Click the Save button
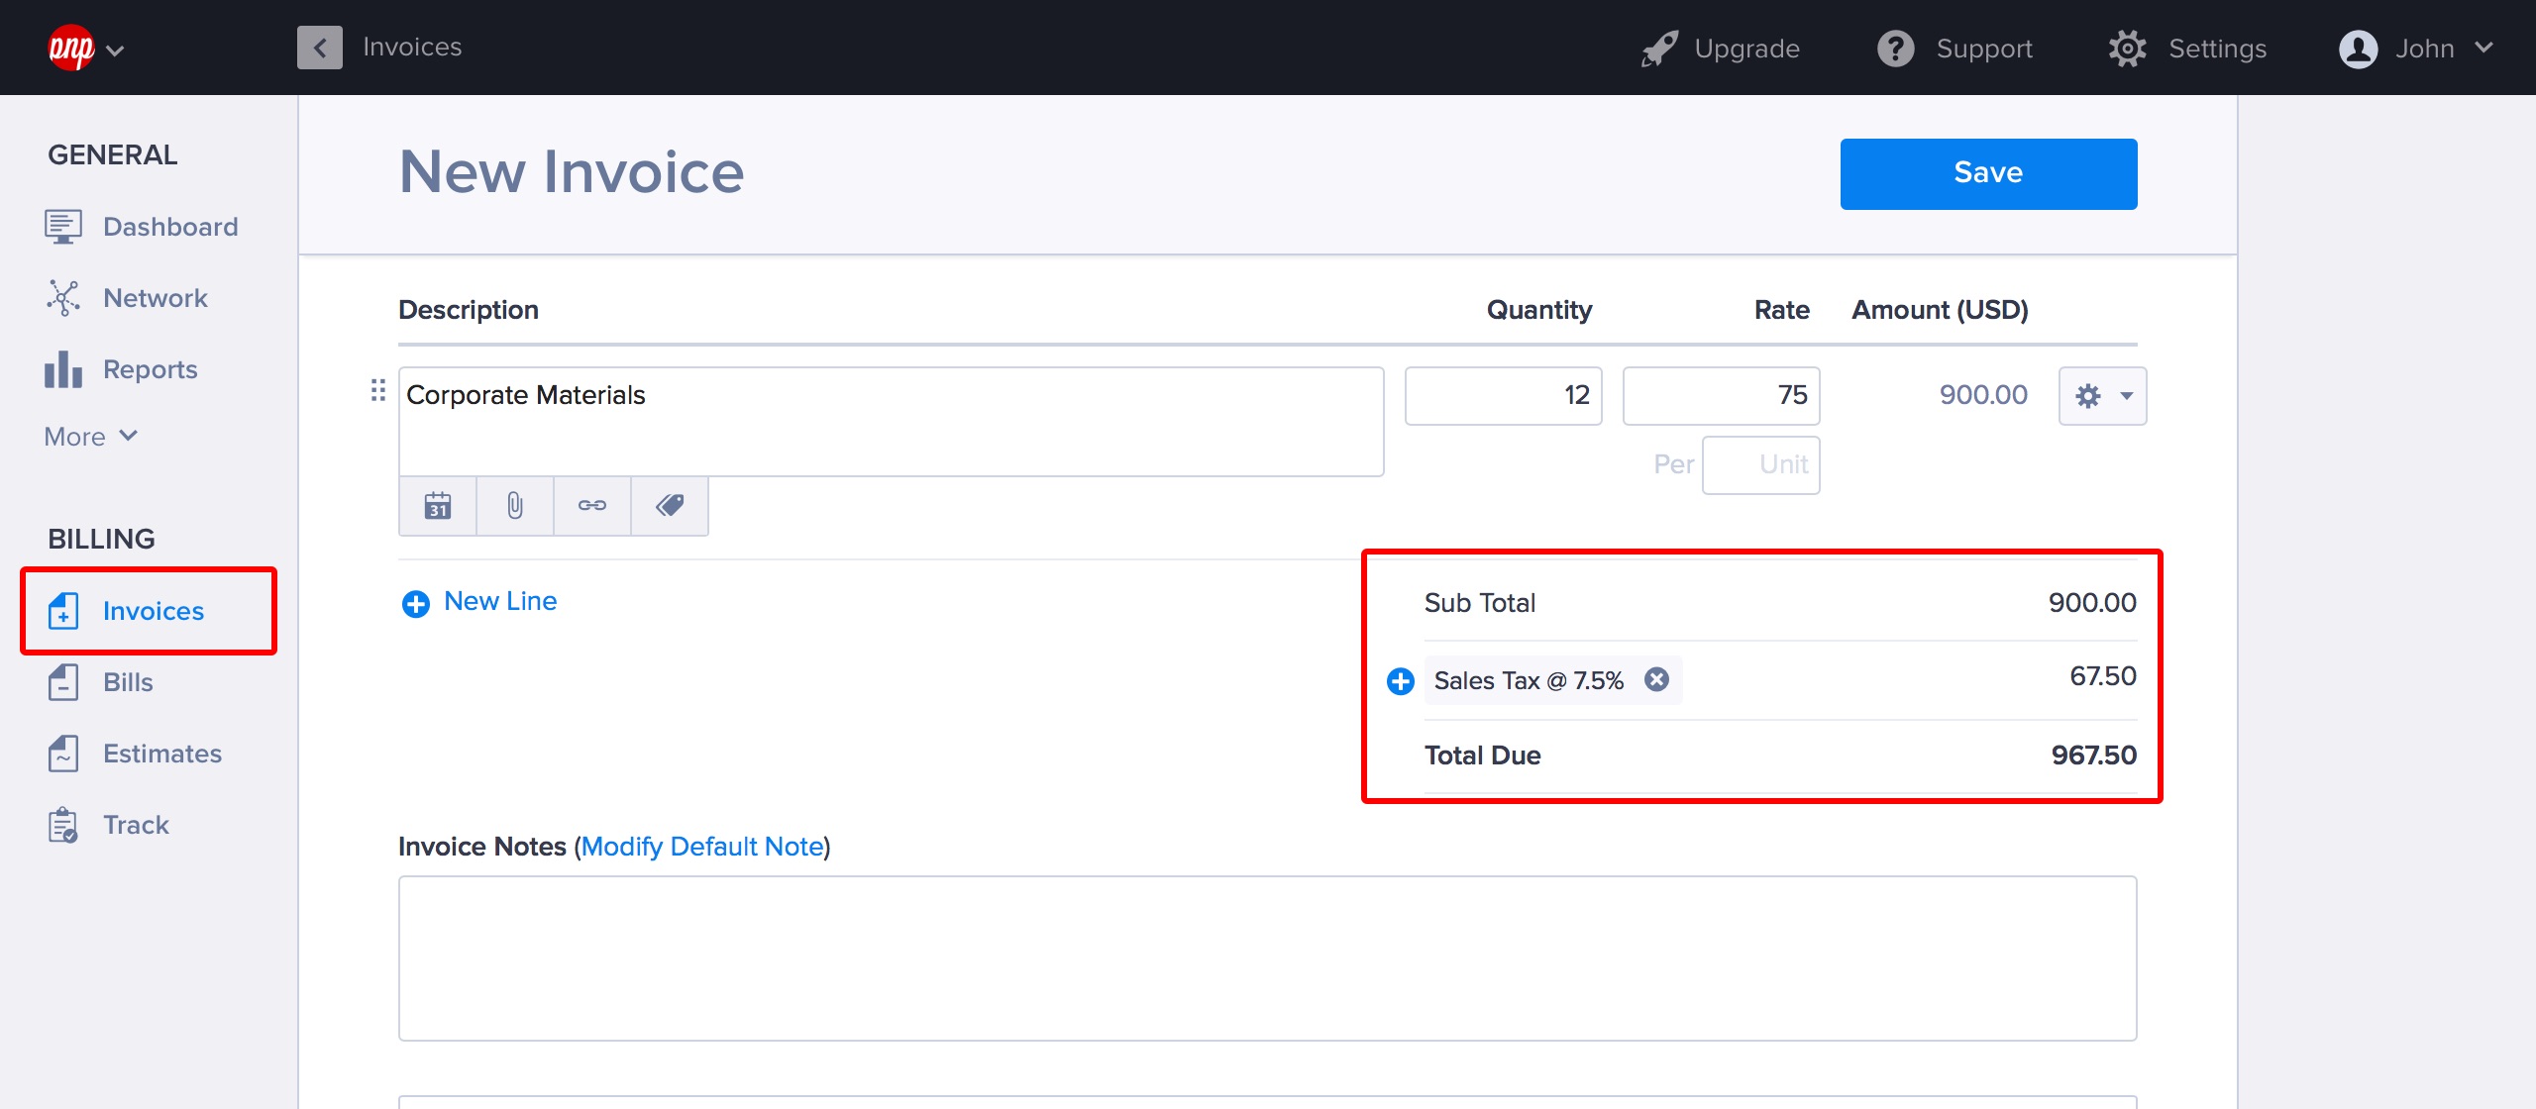Image resolution: width=2536 pixels, height=1109 pixels. click(x=1987, y=173)
